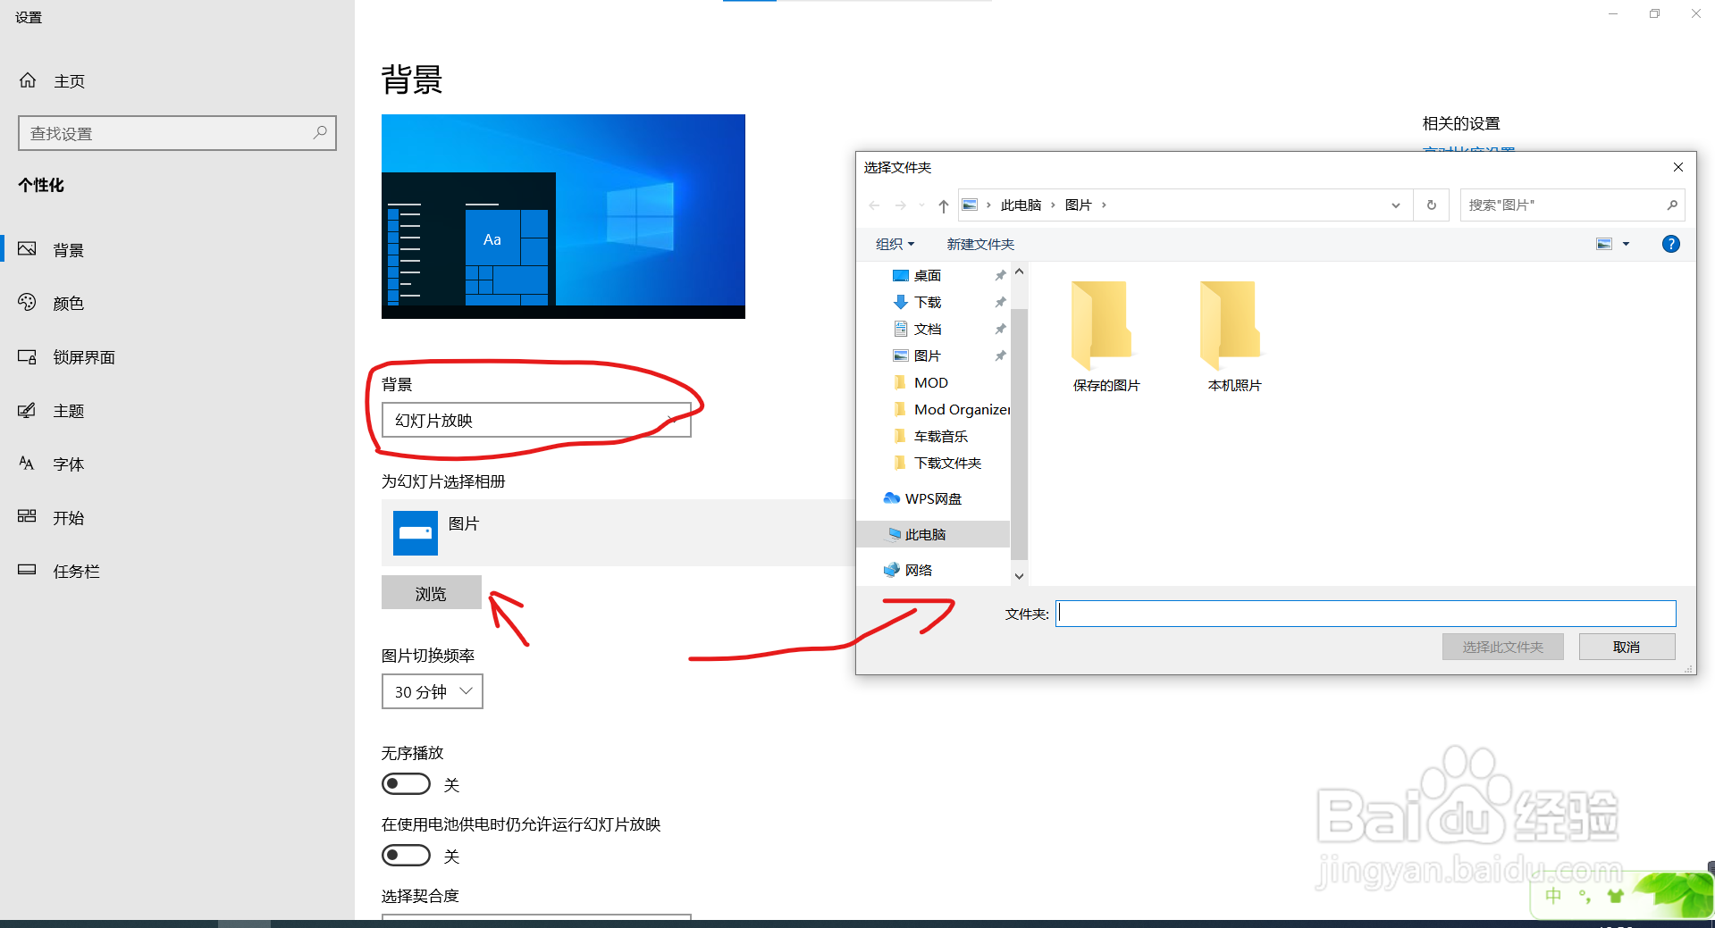This screenshot has width=1715, height=928.
Task: Go forward using the dialog's right arrow
Action: tap(901, 205)
